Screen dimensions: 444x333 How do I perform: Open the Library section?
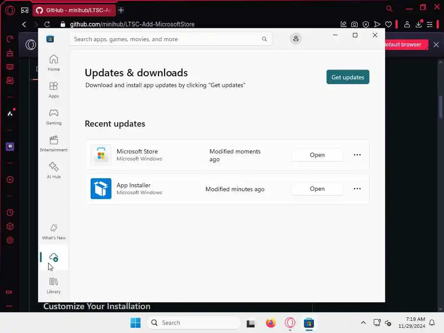(x=53, y=285)
